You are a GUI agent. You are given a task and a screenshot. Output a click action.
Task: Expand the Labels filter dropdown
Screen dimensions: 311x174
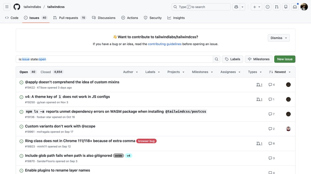point(153,72)
